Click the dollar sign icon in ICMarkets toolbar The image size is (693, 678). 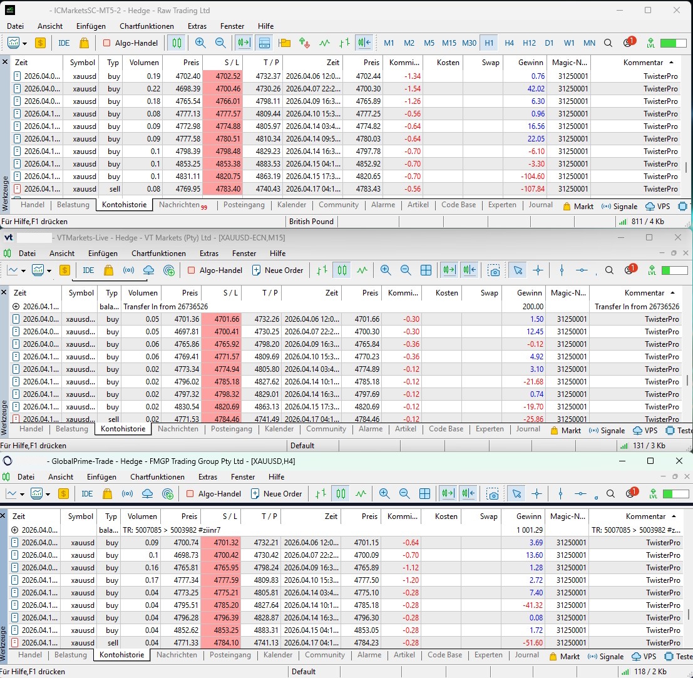tap(40, 43)
